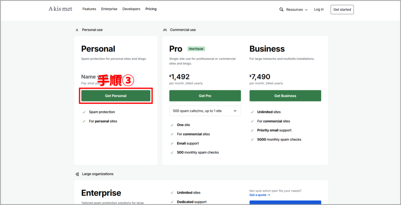Click the Large organizations icon
Image resolution: width=401 pixels, height=205 pixels.
tap(77, 174)
